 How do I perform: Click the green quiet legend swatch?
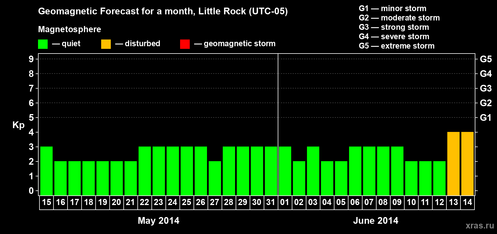43,44
